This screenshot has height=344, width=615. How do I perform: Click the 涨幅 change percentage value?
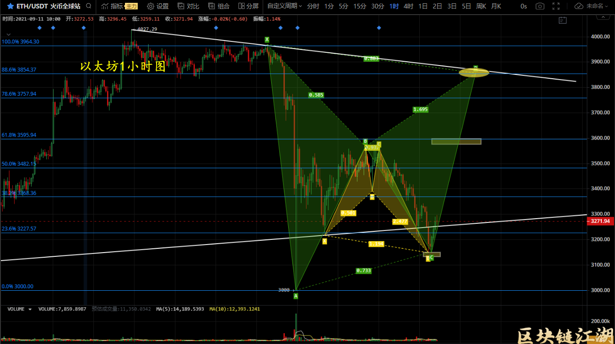click(x=229, y=19)
